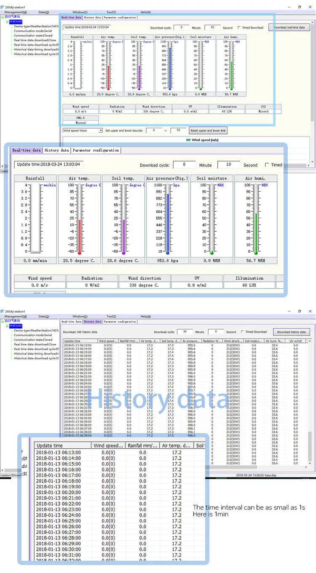The height and width of the screenshot is (573, 316).
Task: Select Parameter configuration tab in the real-time window
Action: coord(120,17)
